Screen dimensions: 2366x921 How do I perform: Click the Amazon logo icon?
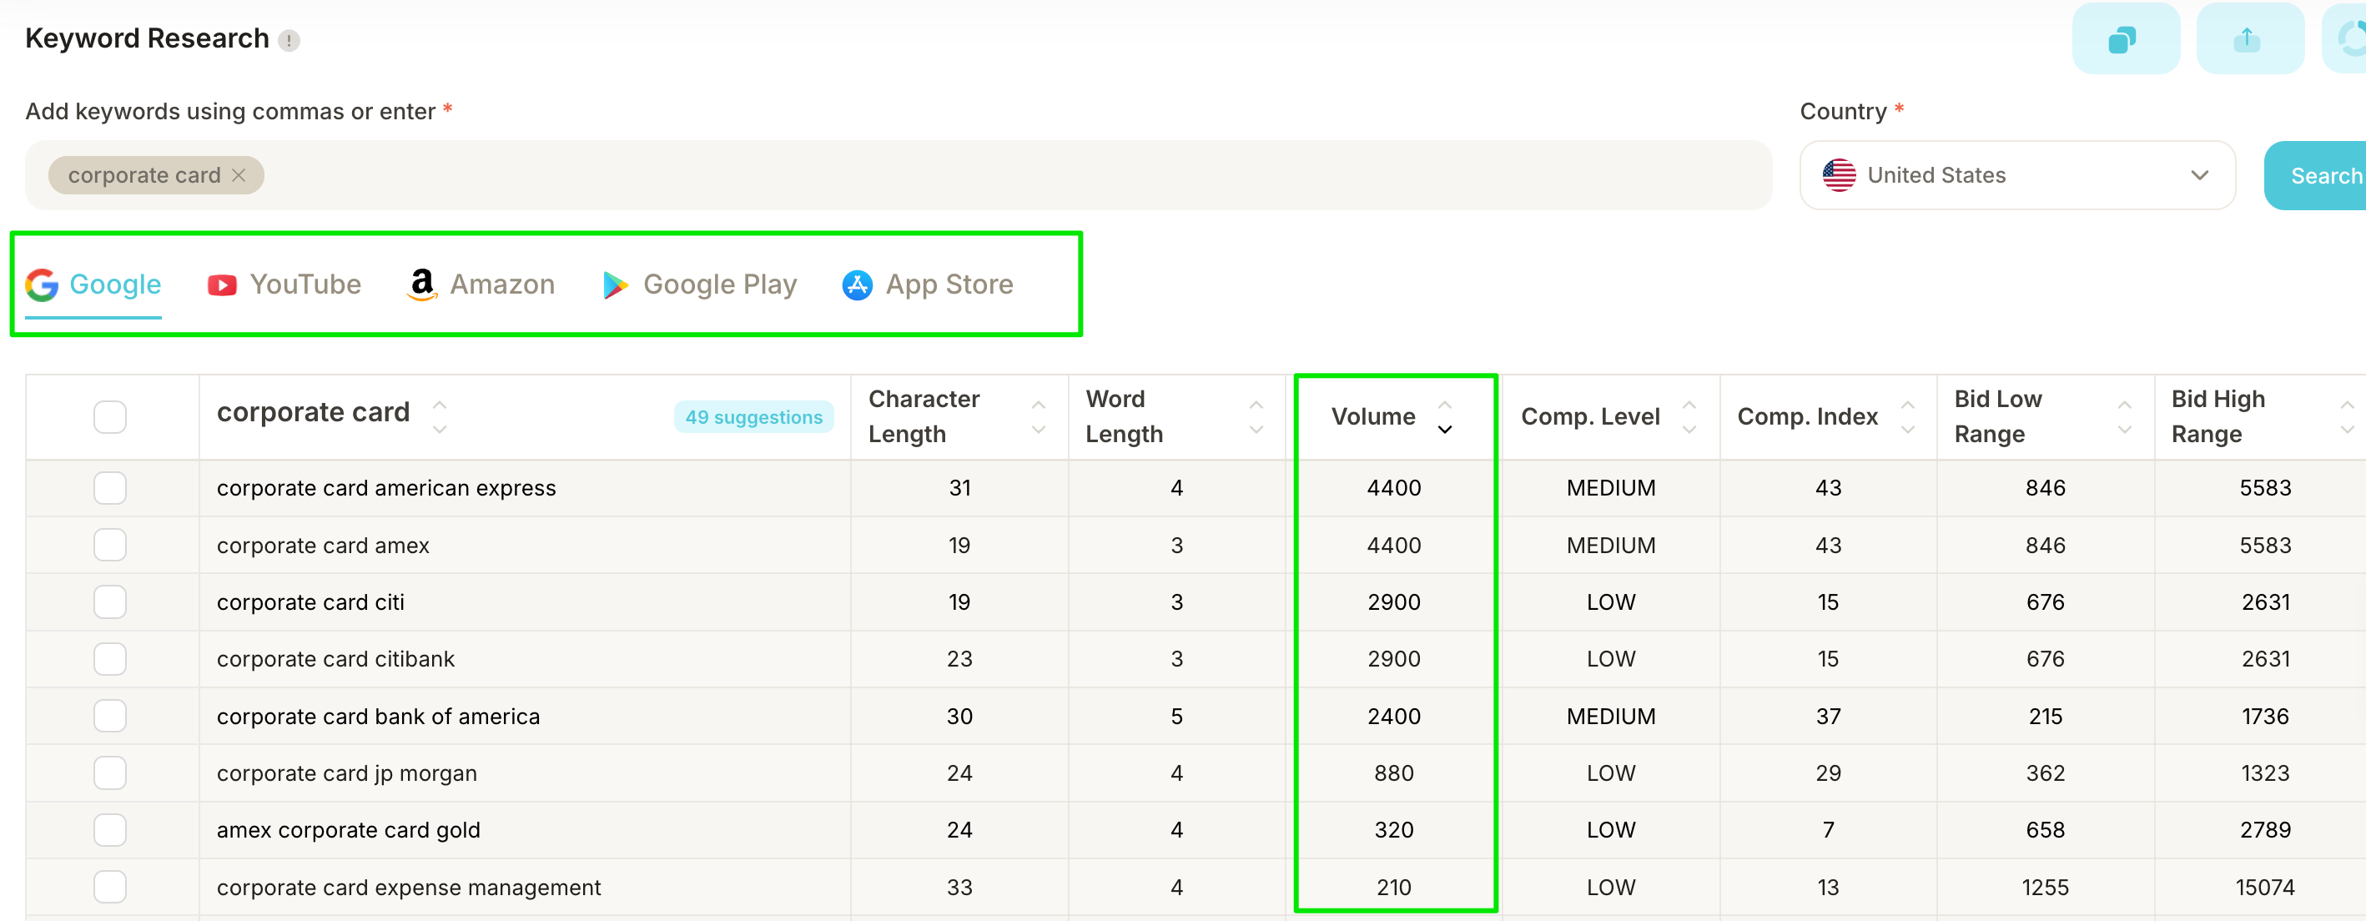(x=421, y=284)
